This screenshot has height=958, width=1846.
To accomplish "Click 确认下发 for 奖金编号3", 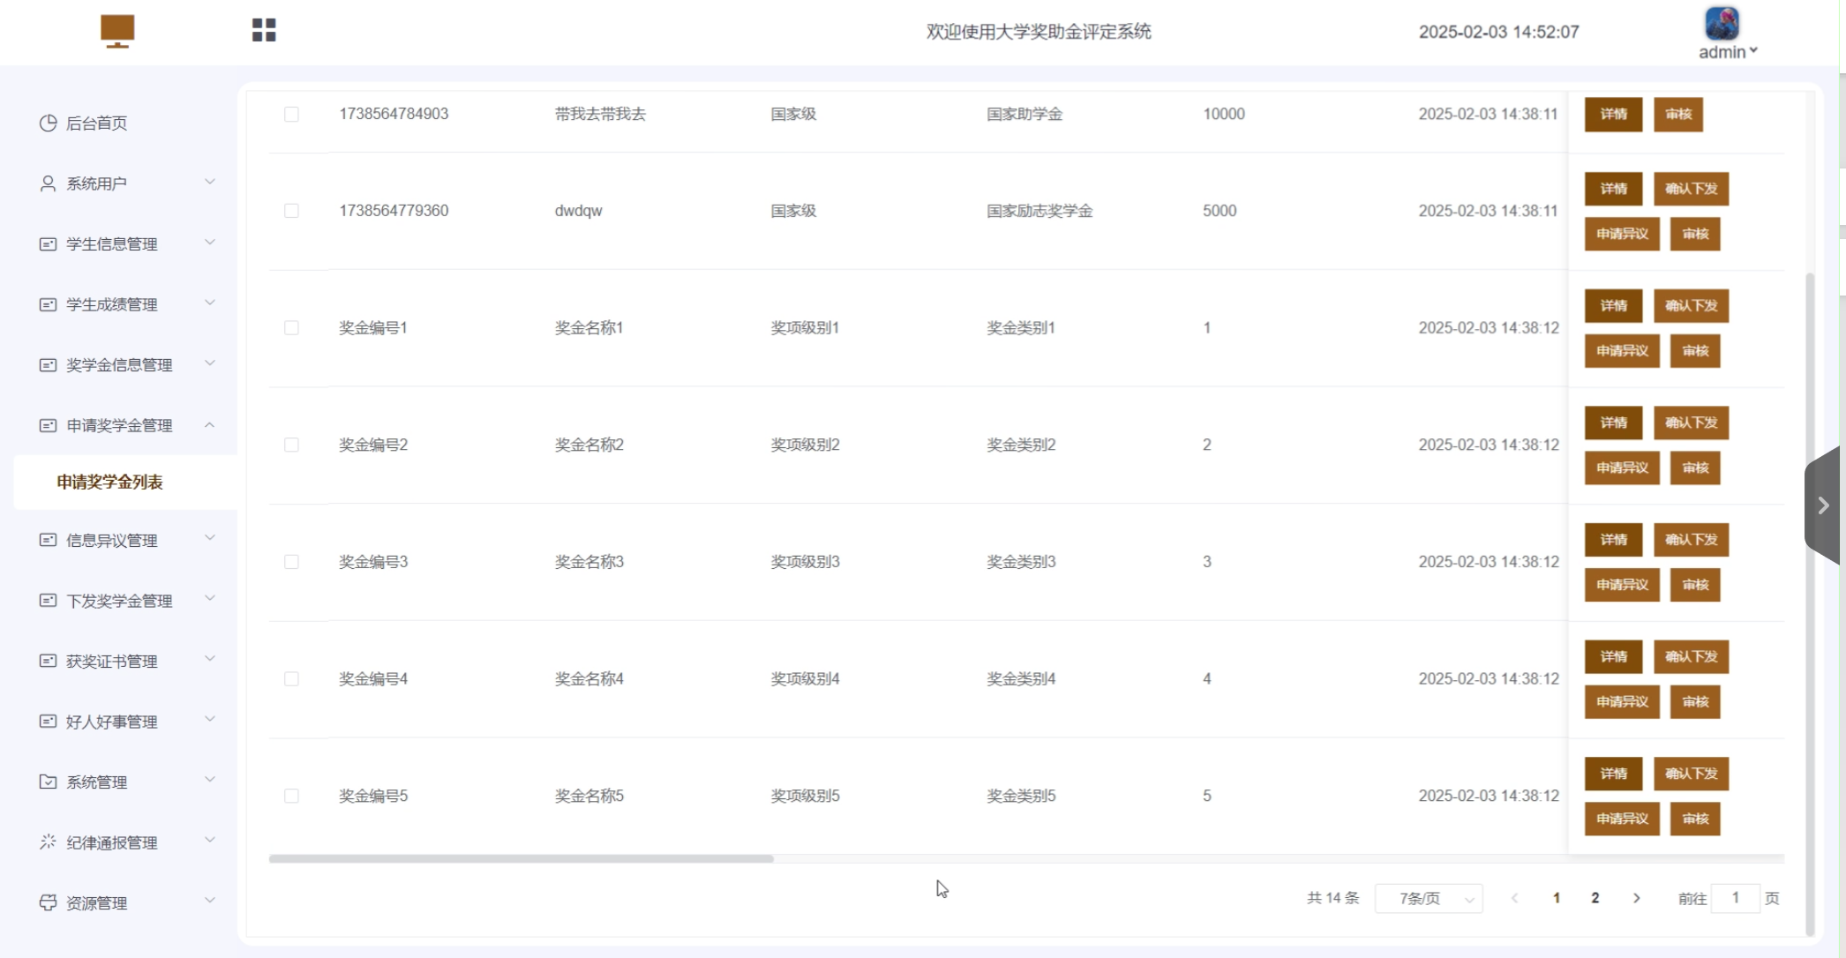I will [1691, 540].
